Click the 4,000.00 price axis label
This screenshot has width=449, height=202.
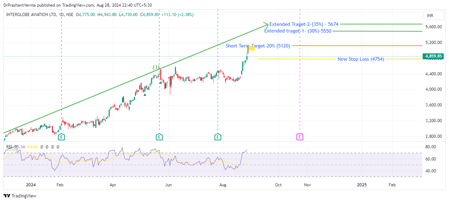433,89
